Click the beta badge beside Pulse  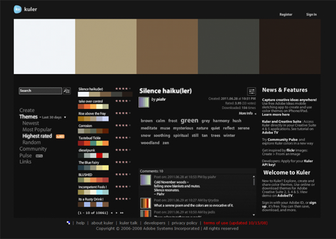pos(39,156)
